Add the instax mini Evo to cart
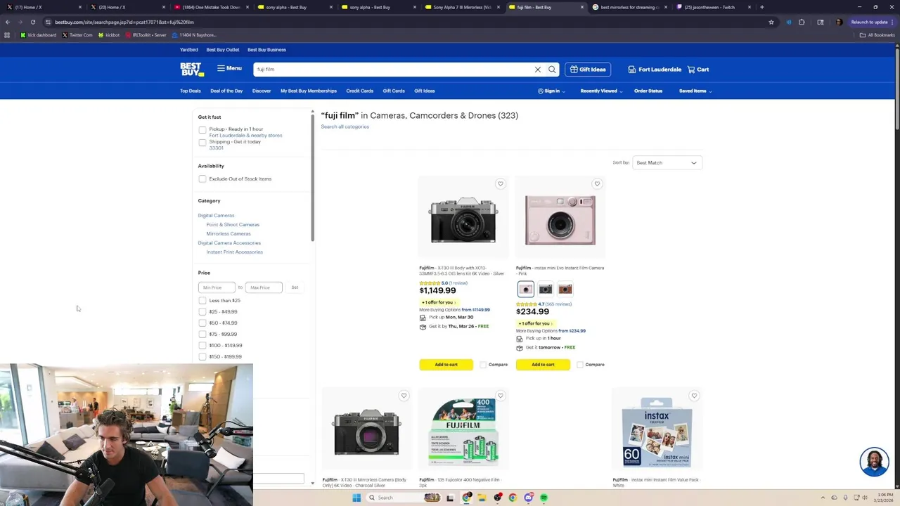 click(x=543, y=365)
